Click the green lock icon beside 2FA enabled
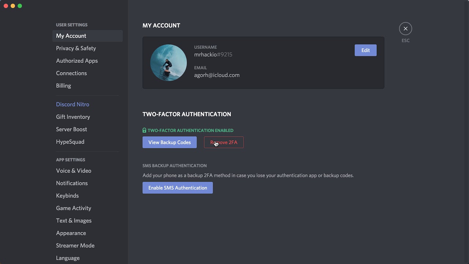 tap(144, 130)
